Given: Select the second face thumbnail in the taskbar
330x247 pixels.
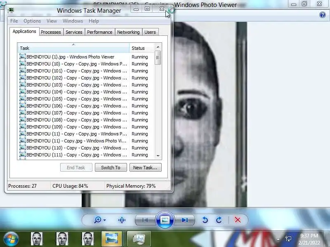Looking at the screenshot, I should tap(62, 239).
